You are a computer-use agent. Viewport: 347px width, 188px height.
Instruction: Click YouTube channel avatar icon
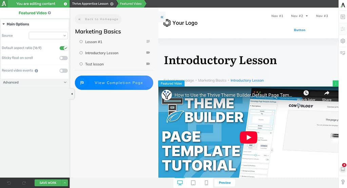click(167, 95)
